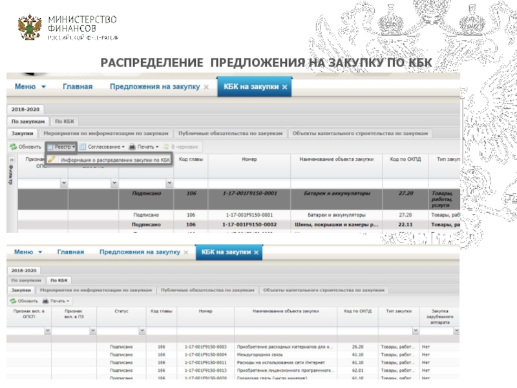Click the Наименование объекта закупки filter field, lower table
Viewport: 517px width, 388px height.
286,330
